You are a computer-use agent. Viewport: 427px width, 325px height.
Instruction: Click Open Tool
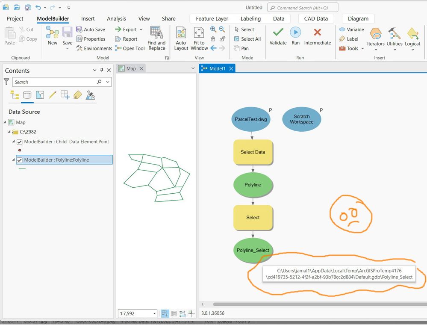tap(130, 48)
